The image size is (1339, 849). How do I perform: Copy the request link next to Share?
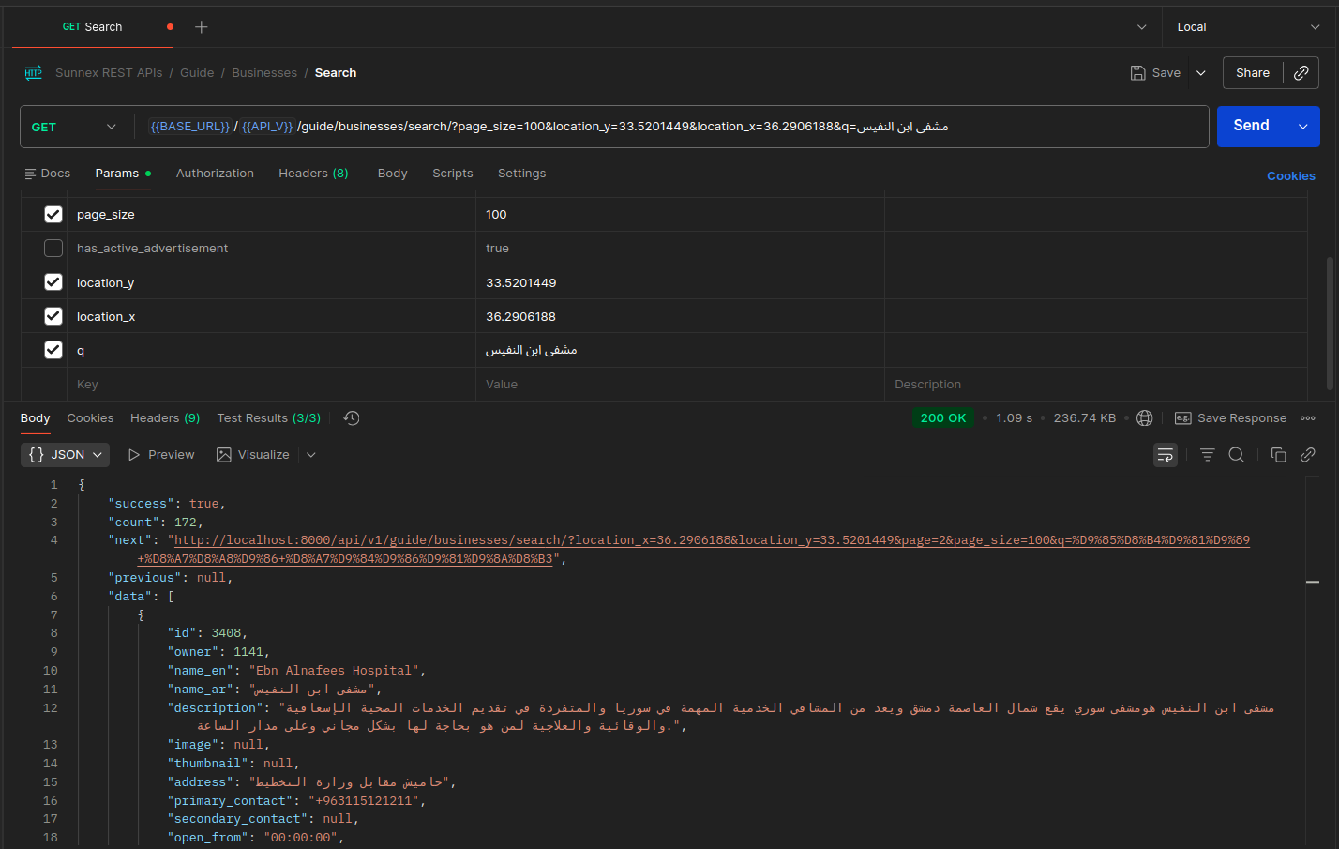(1301, 73)
